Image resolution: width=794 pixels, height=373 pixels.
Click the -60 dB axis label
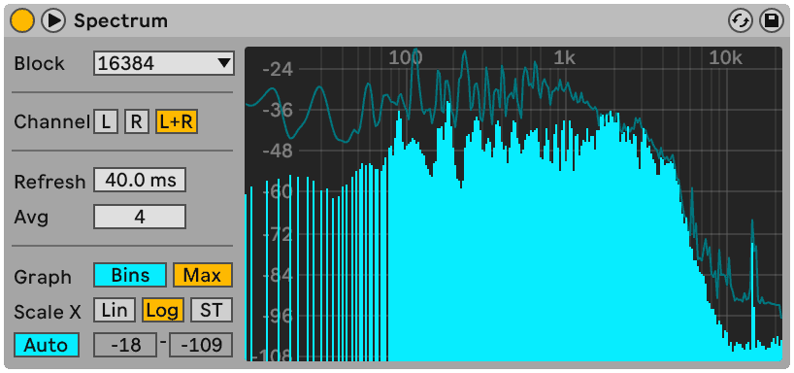click(x=278, y=192)
